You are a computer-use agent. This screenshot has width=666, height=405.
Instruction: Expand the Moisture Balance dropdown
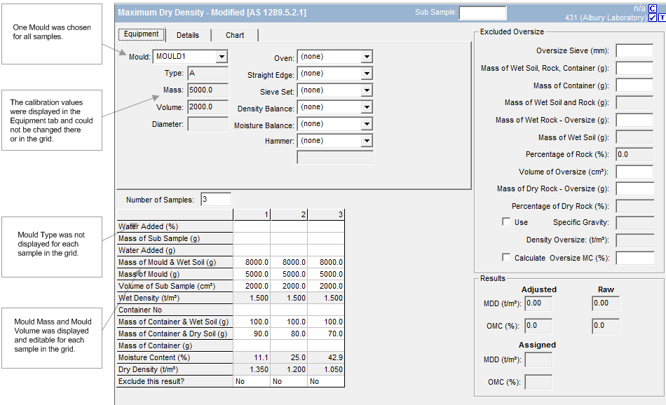pos(367,124)
